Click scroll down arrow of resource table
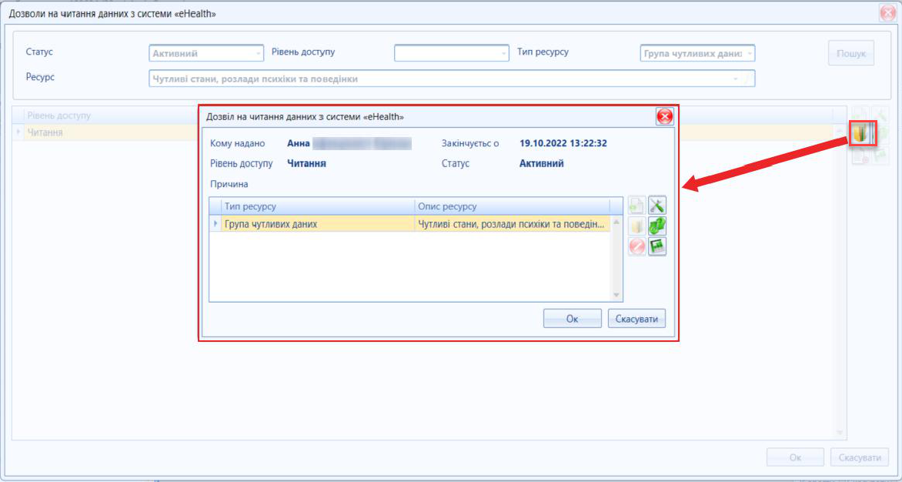This screenshot has height=482, width=902. click(616, 295)
